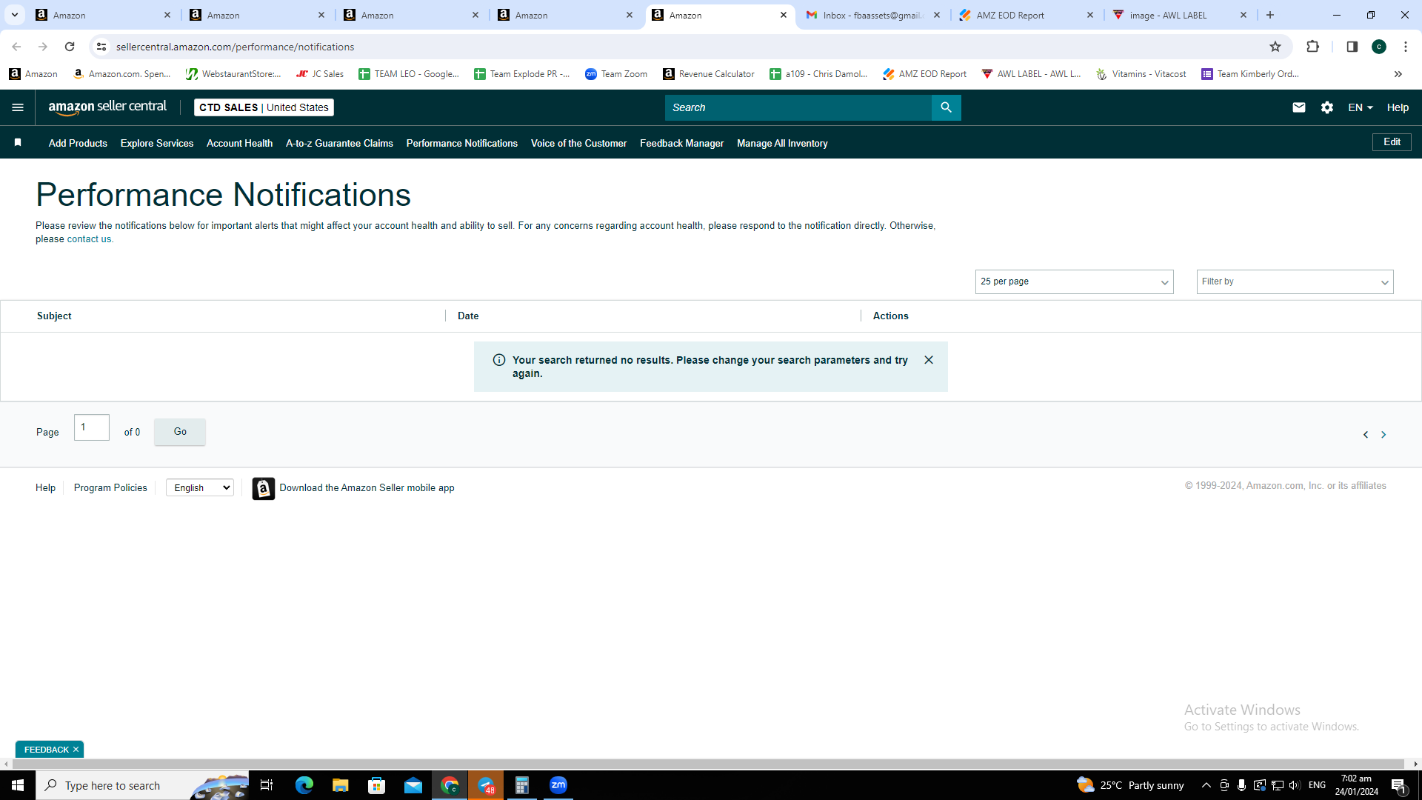1422x800 pixels.
Task: Open Chrome extensions puzzle icon
Action: tap(1312, 47)
